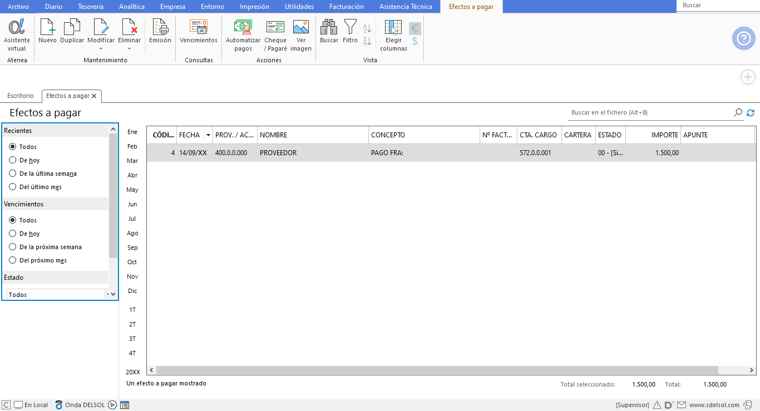The height and width of the screenshot is (411, 760).
Task: Click Ver imagen
Action: coord(301,35)
